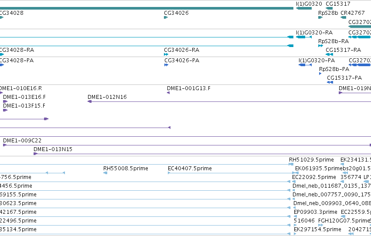Click EST EC22559.5 label
The height and width of the screenshot is (236, 371).
pyautogui.click(x=356, y=212)
